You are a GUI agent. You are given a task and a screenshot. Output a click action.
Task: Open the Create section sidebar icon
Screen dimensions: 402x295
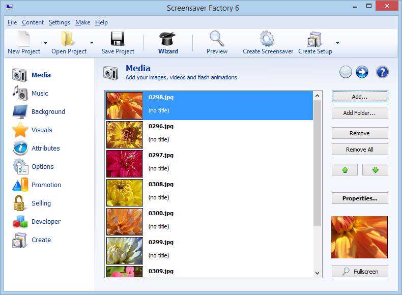coord(19,240)
